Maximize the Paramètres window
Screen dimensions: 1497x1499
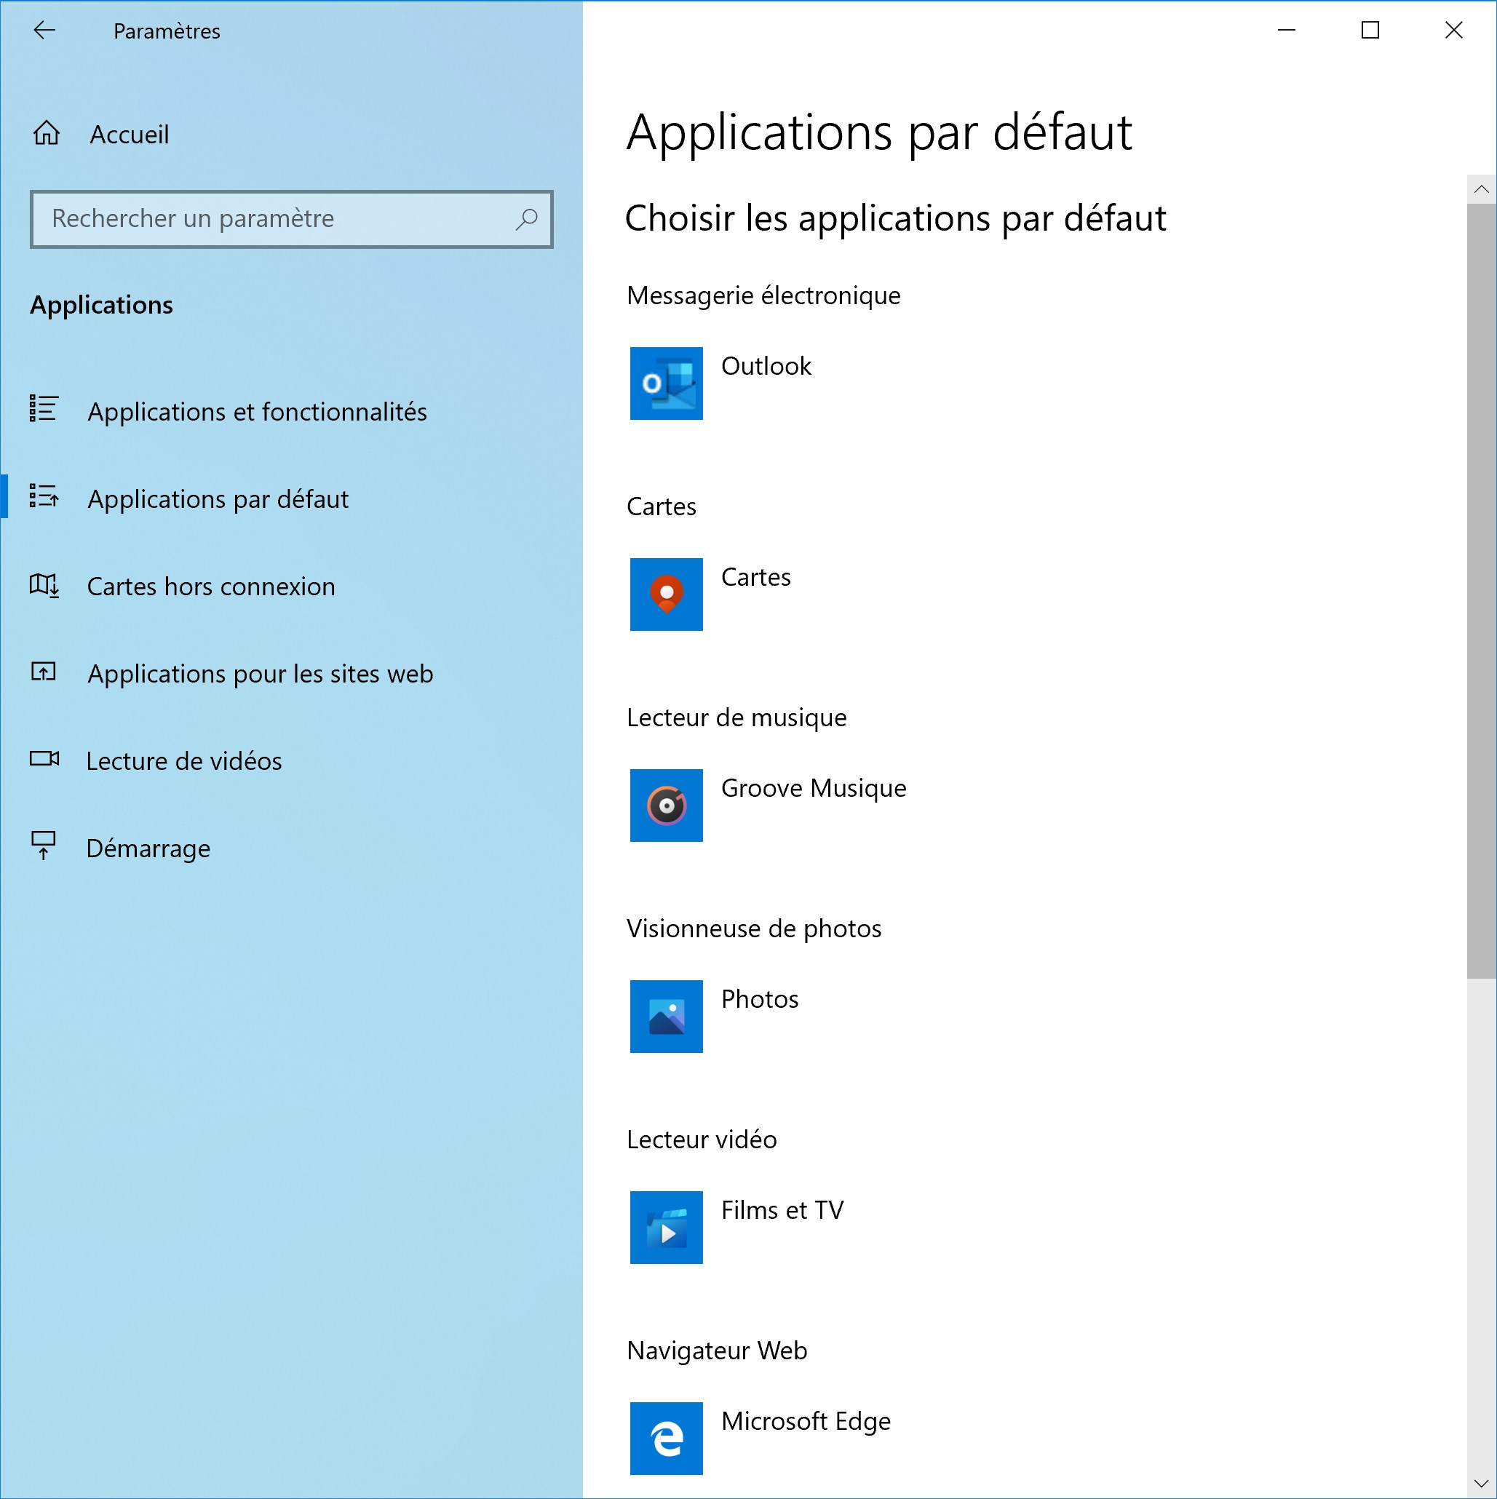(1370, 31)
